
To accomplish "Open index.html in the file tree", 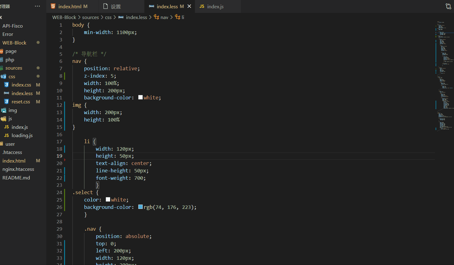I will tap(14, 161).
